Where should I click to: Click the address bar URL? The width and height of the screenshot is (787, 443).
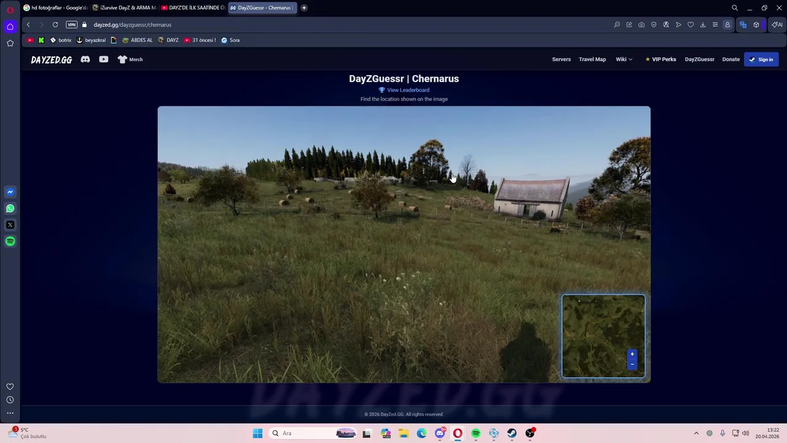tap(133, 25)
